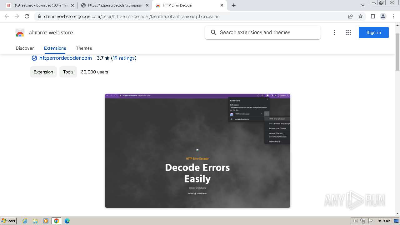Launch Internet Explorer from taskbar
The height and width of the screenshot is (225, 400).
click(25, 221)
